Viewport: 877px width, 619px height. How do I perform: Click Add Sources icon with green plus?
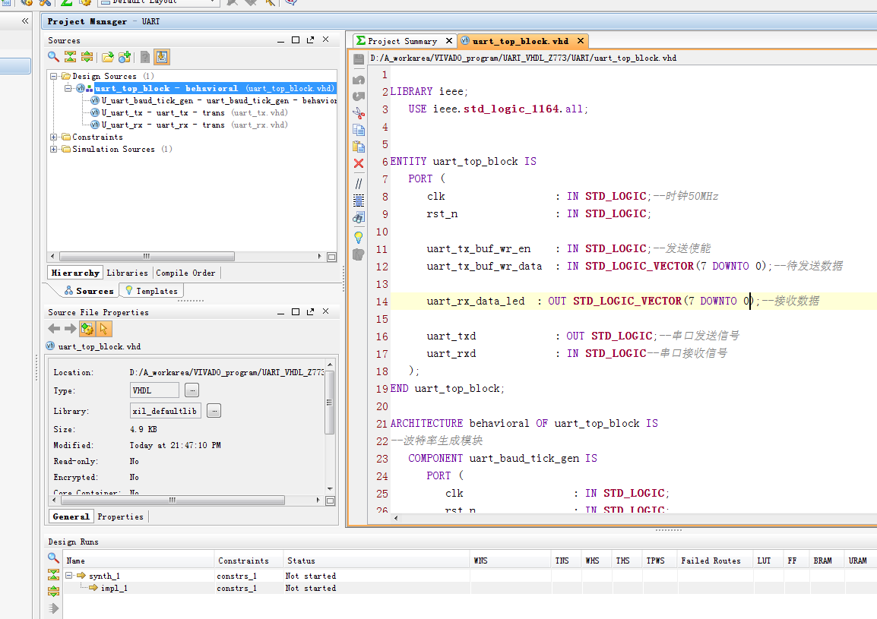(125, 56)
